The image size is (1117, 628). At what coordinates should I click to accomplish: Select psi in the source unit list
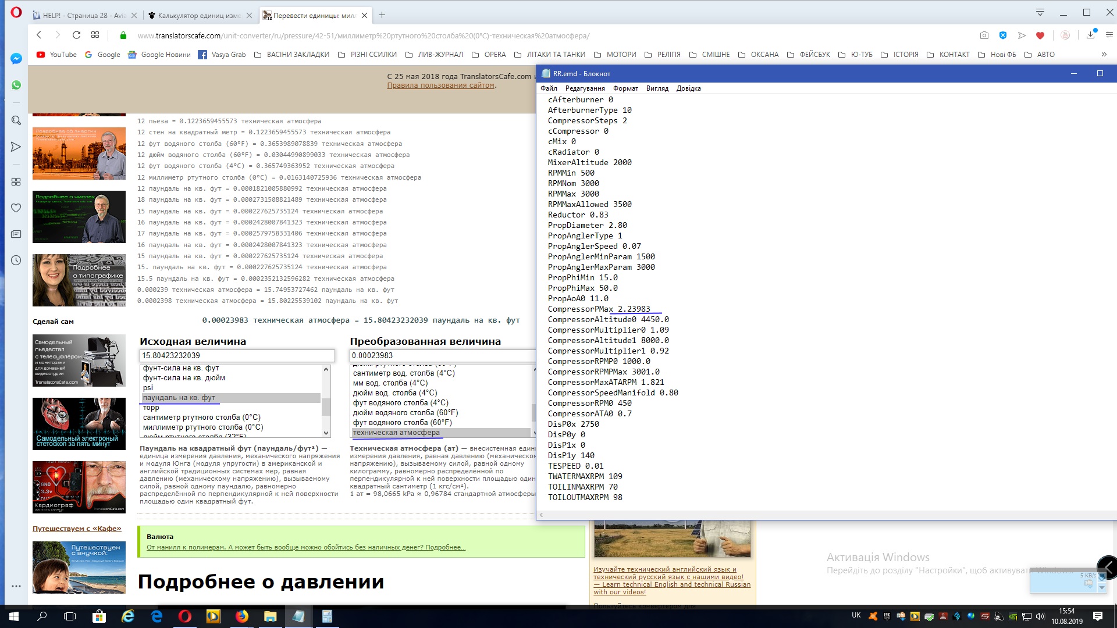pos(148,388)
